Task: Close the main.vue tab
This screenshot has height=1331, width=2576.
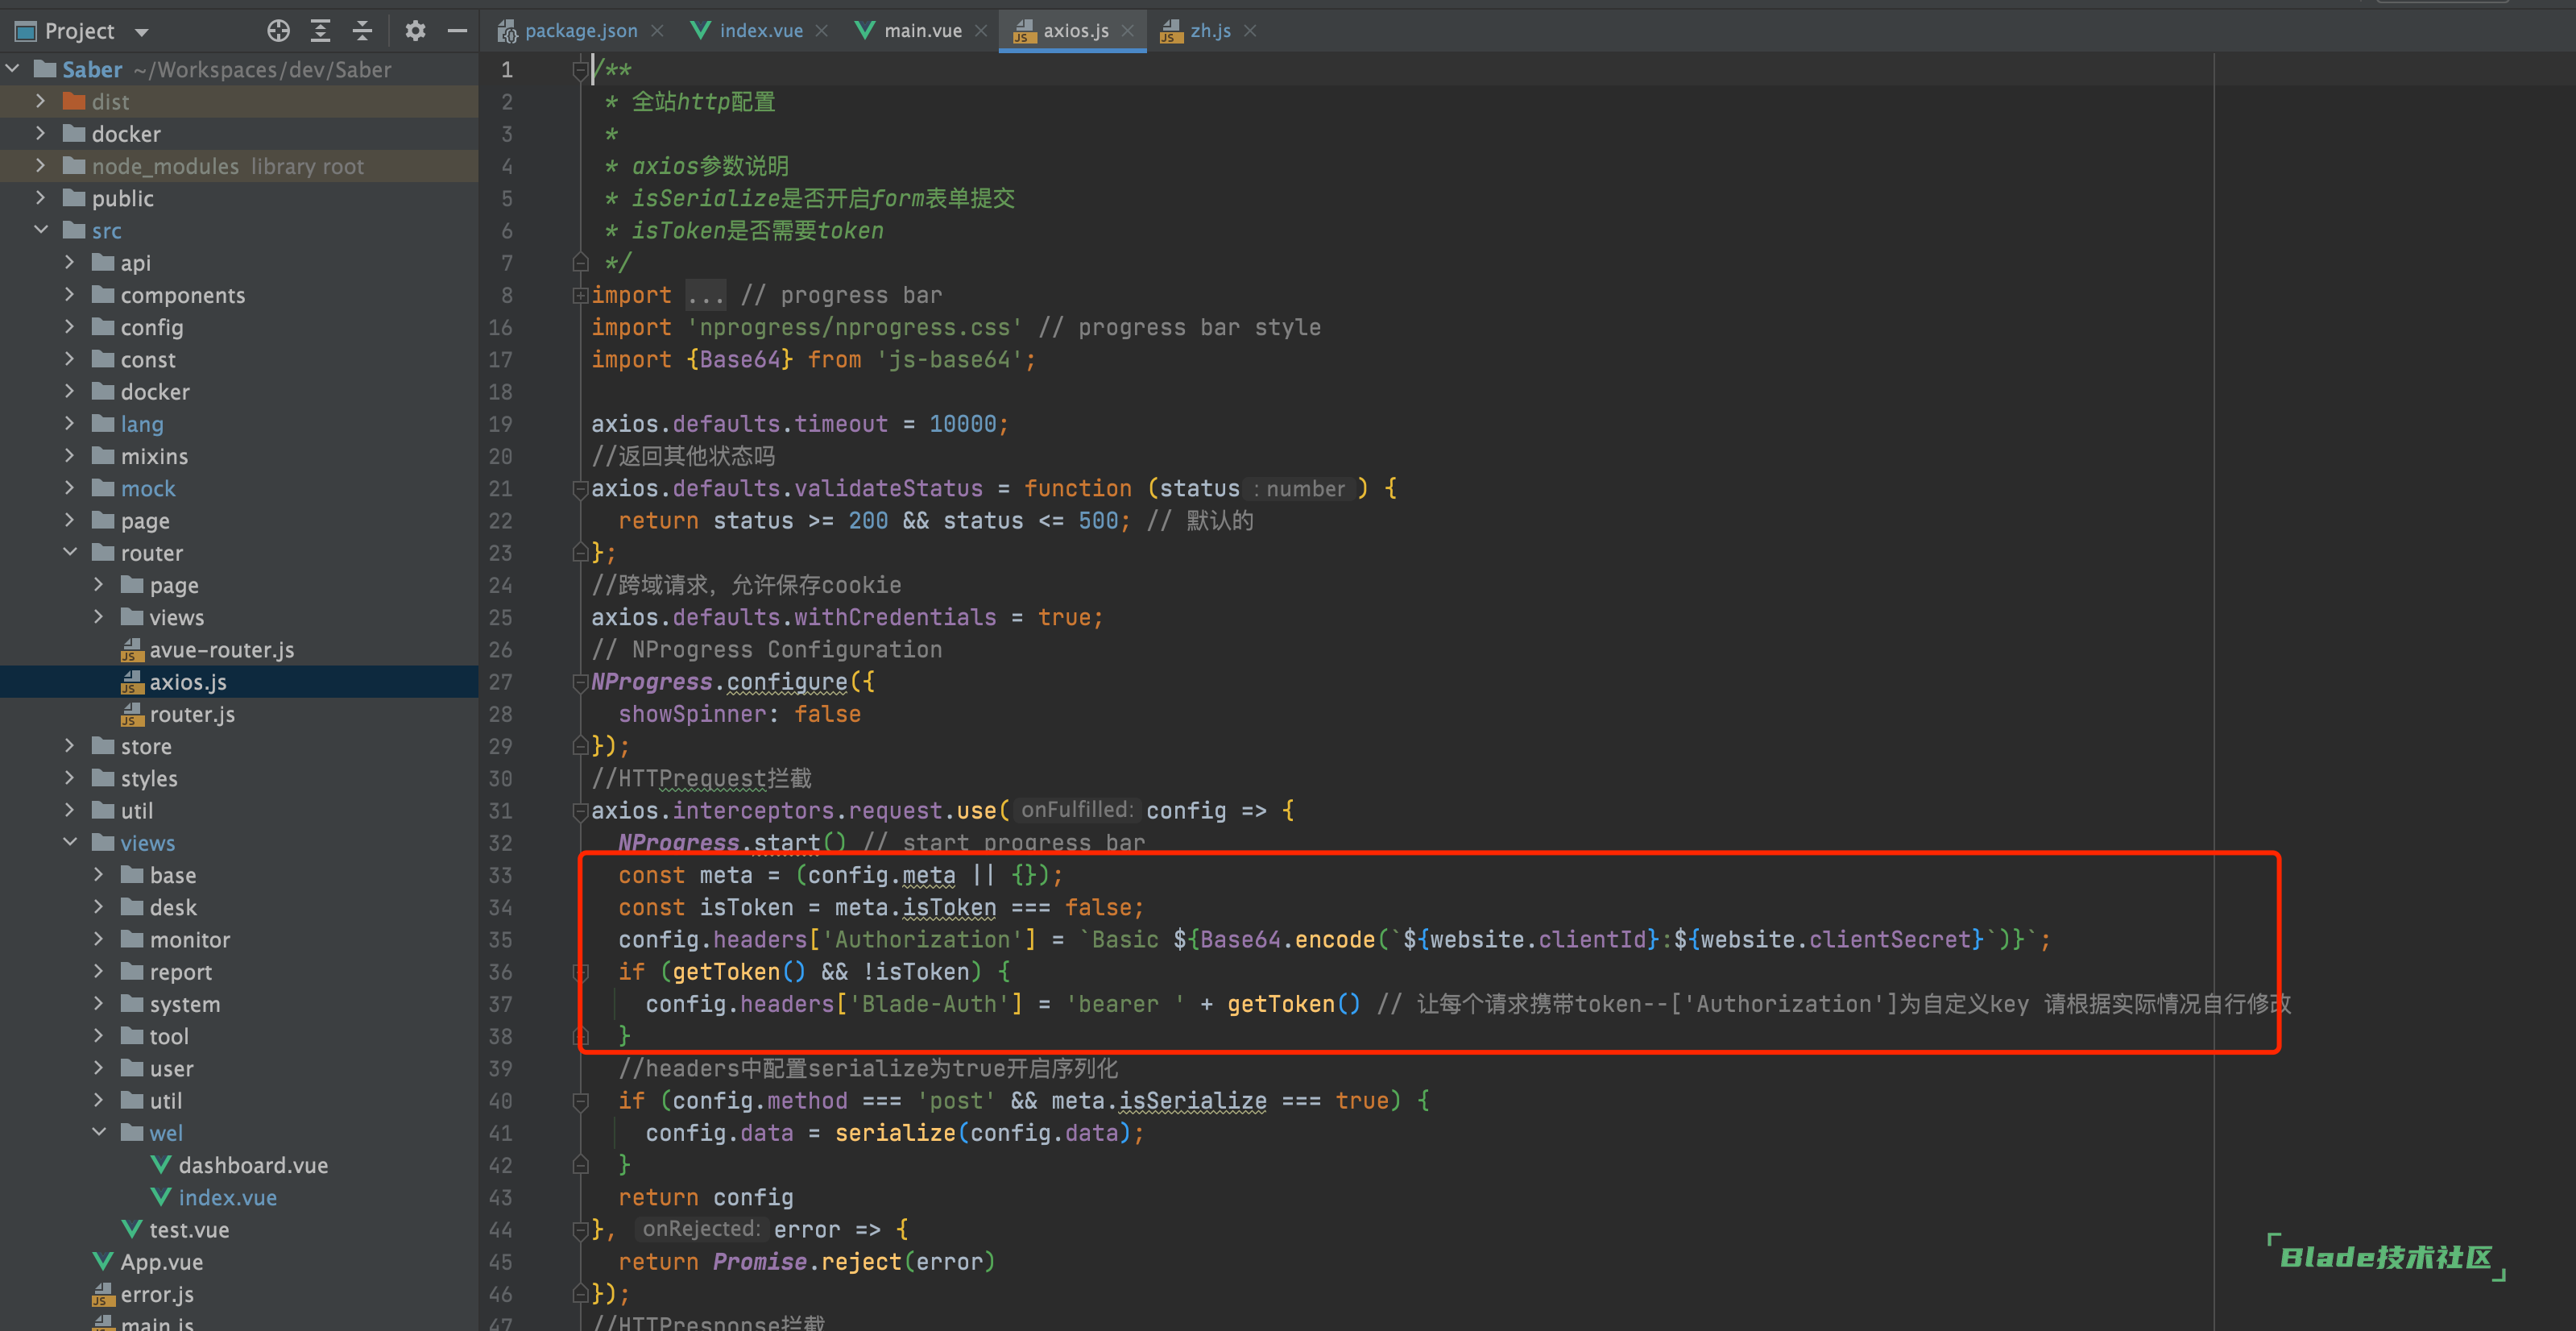Action: [x=981, y=31]
